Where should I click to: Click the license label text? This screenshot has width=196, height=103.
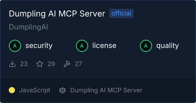pos(104,45)
